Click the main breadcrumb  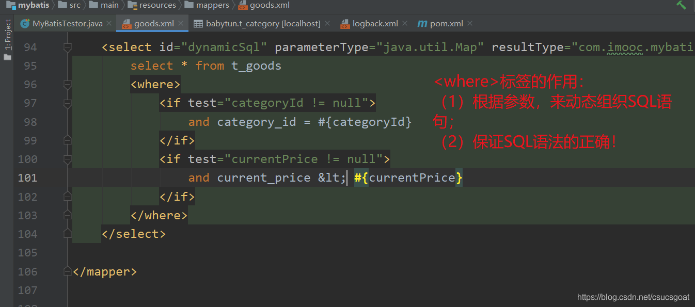(x=110, y=5)
